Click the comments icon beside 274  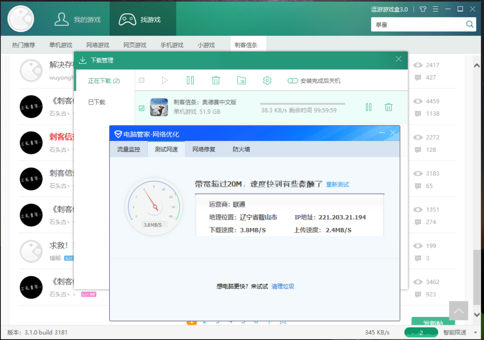tap(418, 222)
